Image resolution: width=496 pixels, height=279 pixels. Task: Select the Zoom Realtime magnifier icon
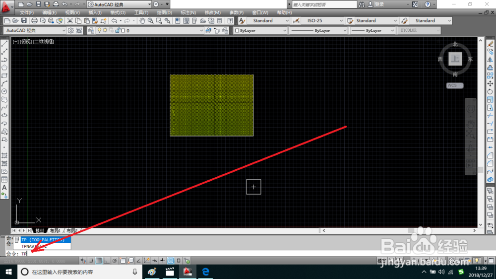tap(151, 21)
